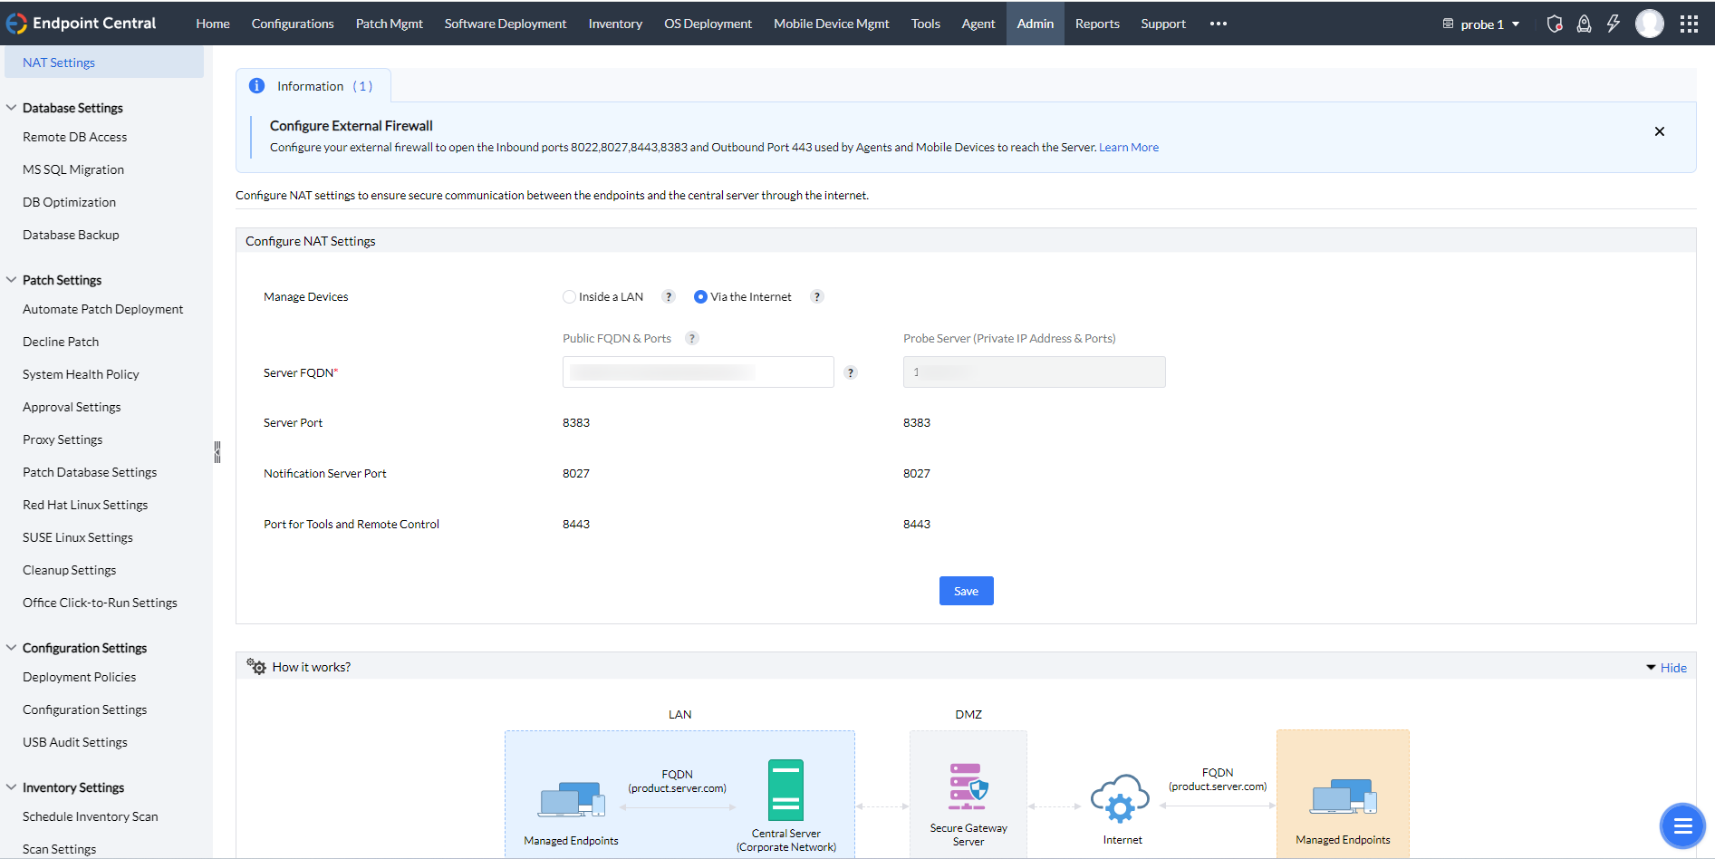Image resolution: width=1715 pixels, height=859 pixels.
Task: Open Deployment Policies
Action: (x=80, y=677)
